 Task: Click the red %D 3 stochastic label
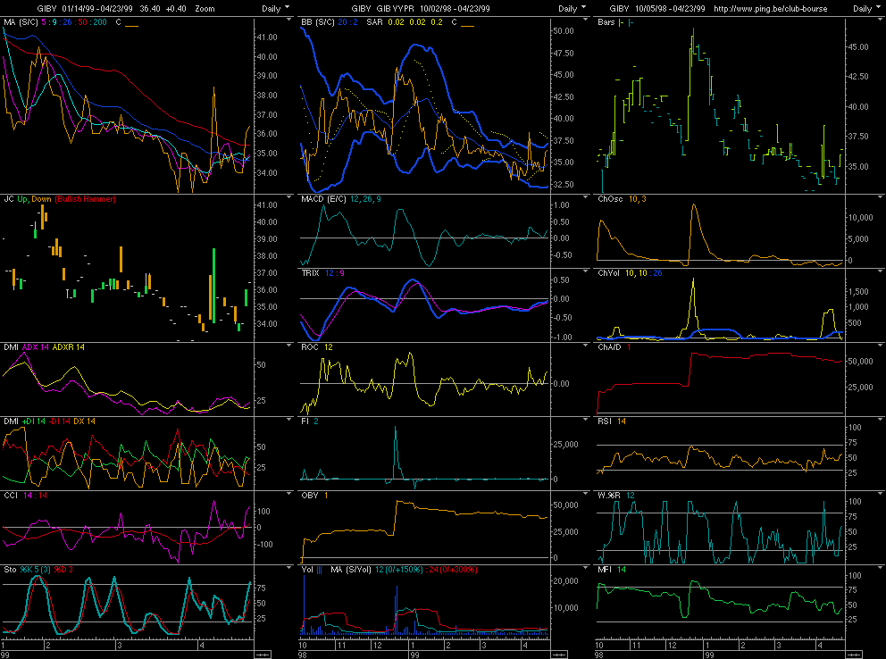coord(63,569)
